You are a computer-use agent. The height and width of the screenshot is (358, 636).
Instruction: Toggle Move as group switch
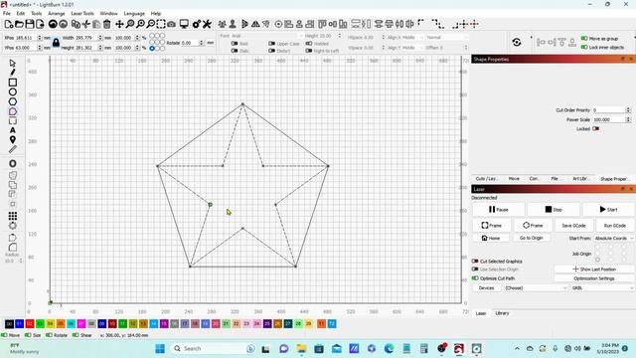584,39
